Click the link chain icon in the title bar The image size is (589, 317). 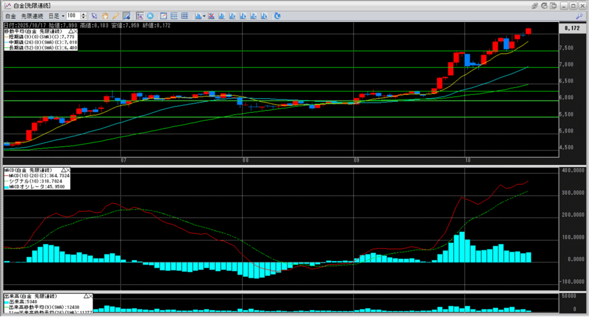click(534, 6)
